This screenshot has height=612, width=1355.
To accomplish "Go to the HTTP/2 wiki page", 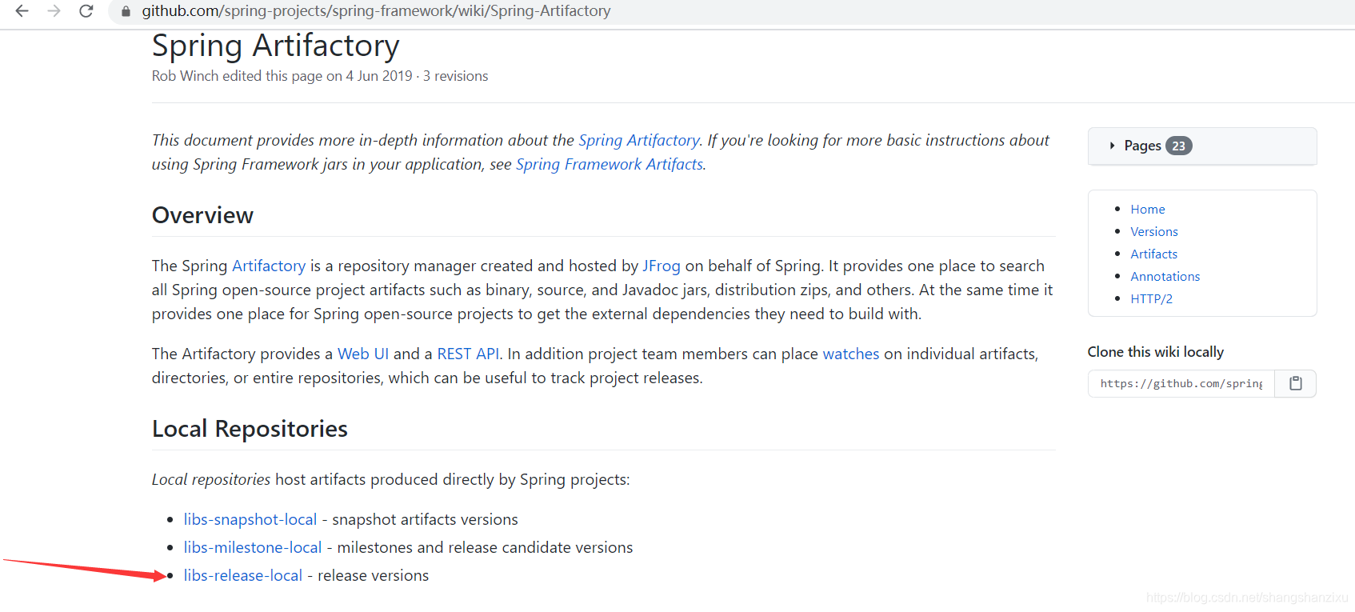I will coord(1151,298).
